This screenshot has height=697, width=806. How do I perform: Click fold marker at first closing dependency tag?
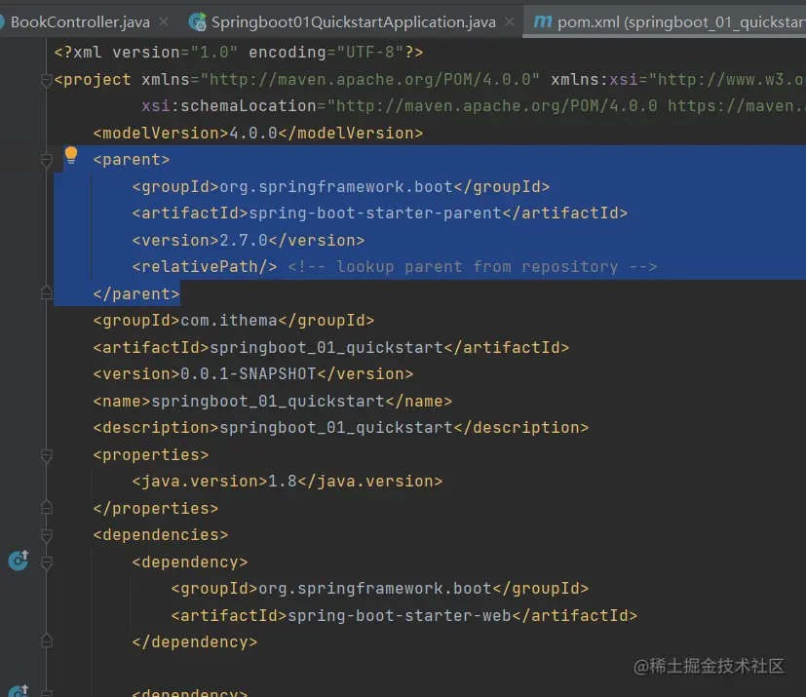pyautogui.click(x=46, y=641)
